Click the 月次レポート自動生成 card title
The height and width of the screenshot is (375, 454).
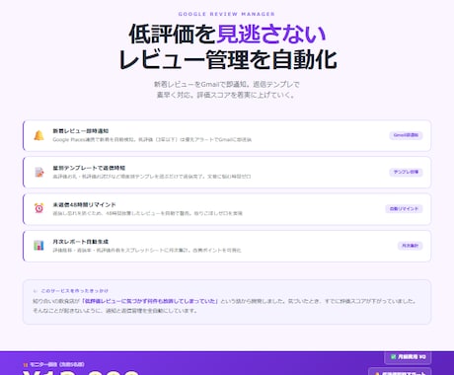tap(81, 242)
